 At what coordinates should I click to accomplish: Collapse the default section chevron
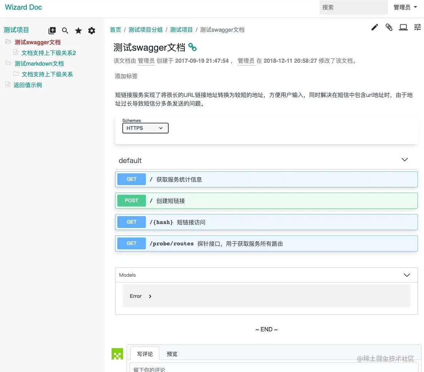tap(404, 160)
